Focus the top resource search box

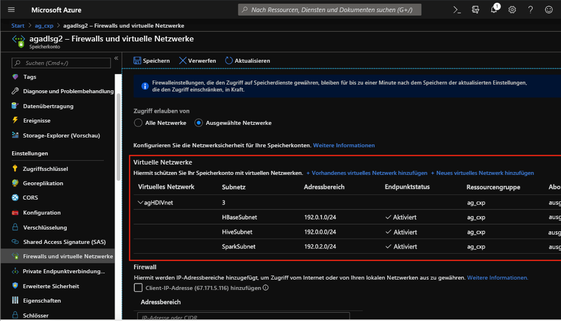(330, 10)
